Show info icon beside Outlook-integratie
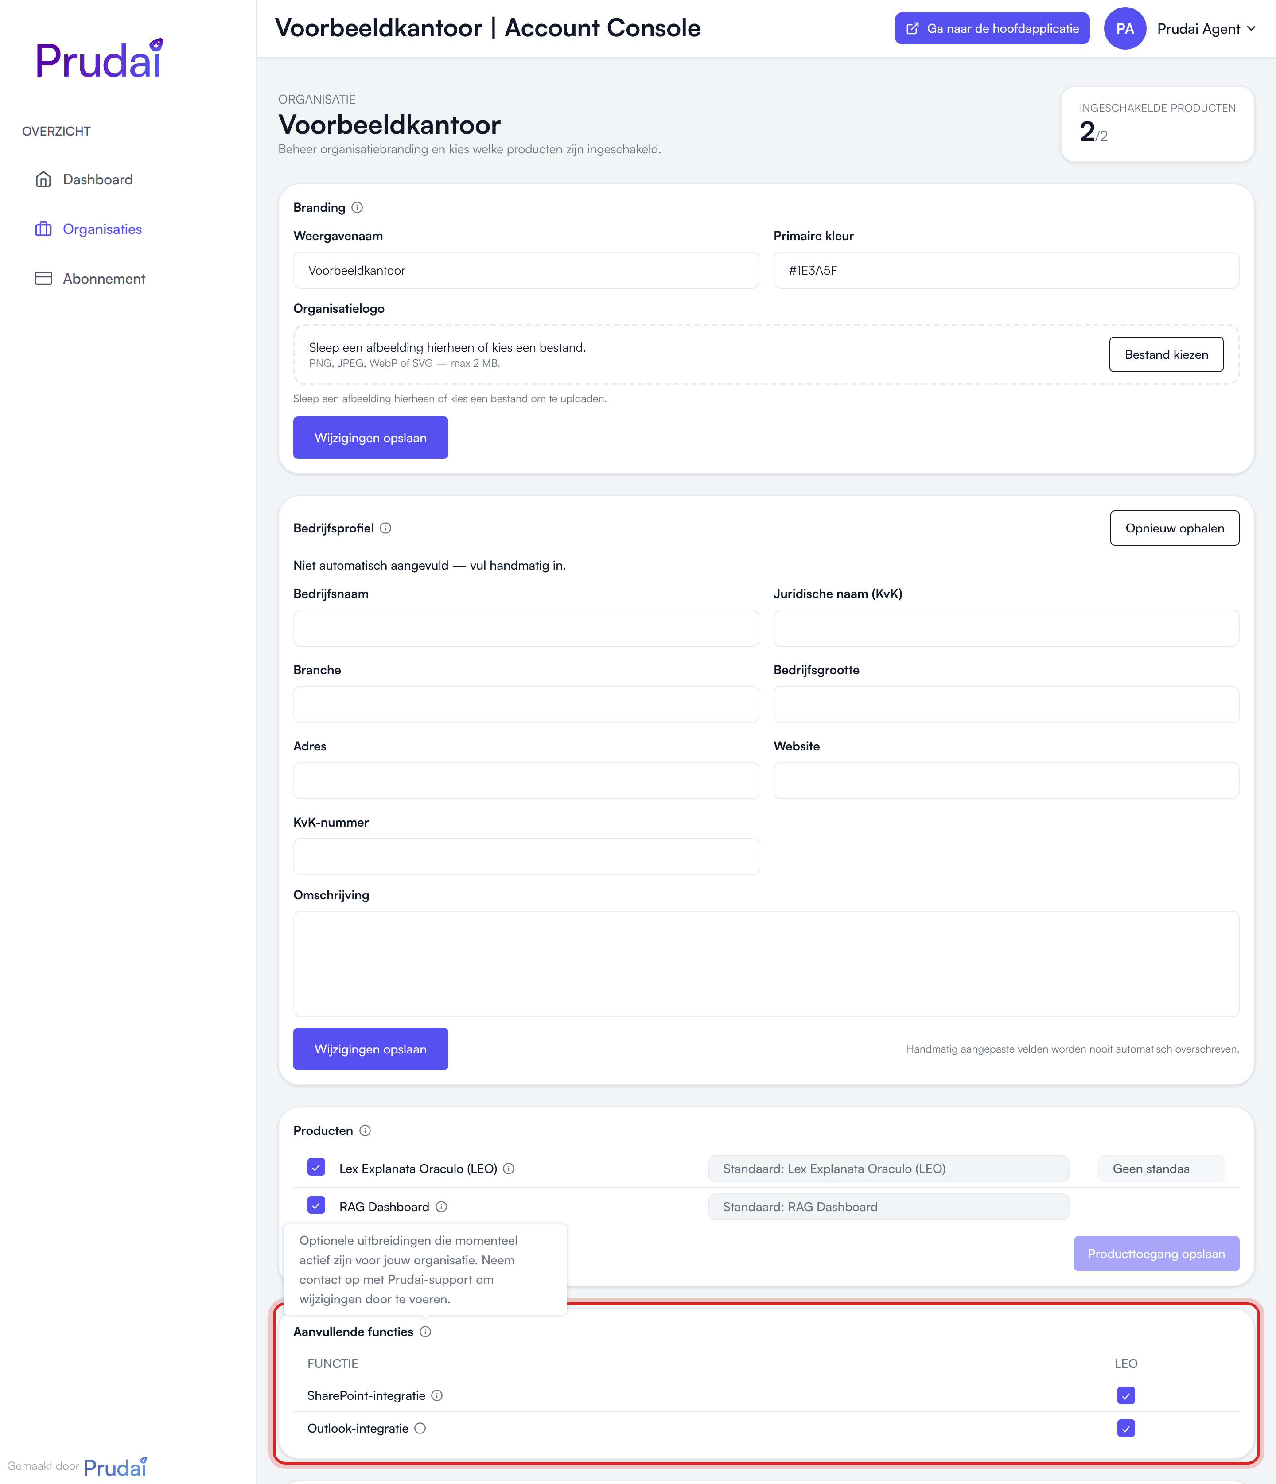This screenshot has height=1484, width=1276. (420, 1429)
